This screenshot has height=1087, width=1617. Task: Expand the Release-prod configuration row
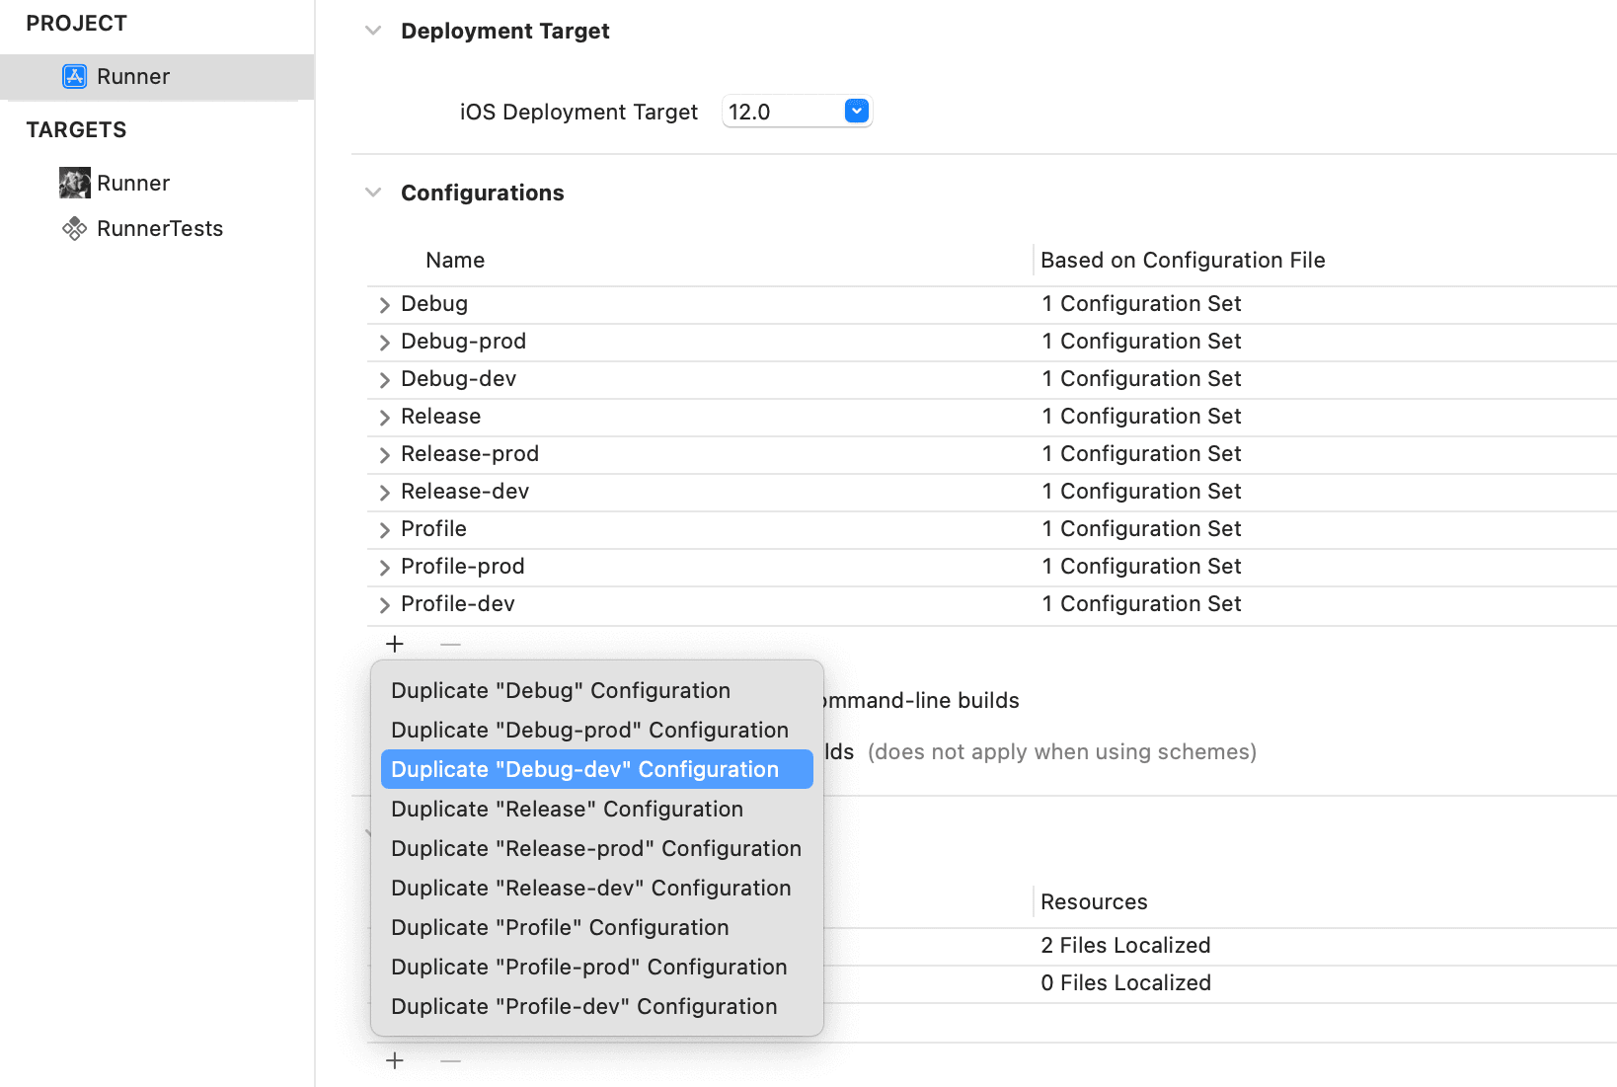pos(385,455)
